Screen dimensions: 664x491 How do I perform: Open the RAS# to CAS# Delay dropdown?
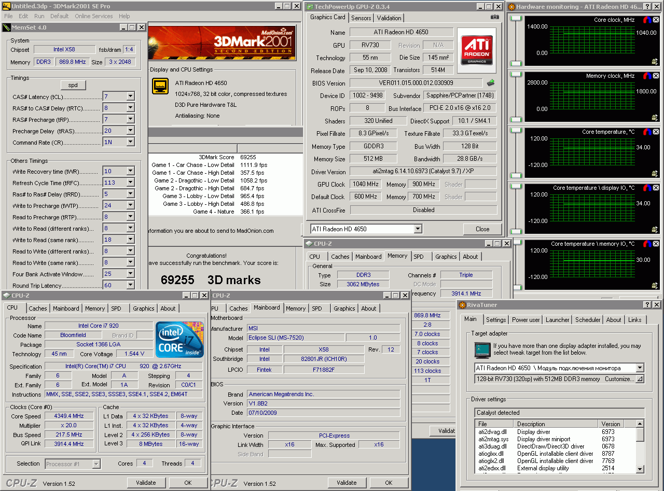point(130,108)
